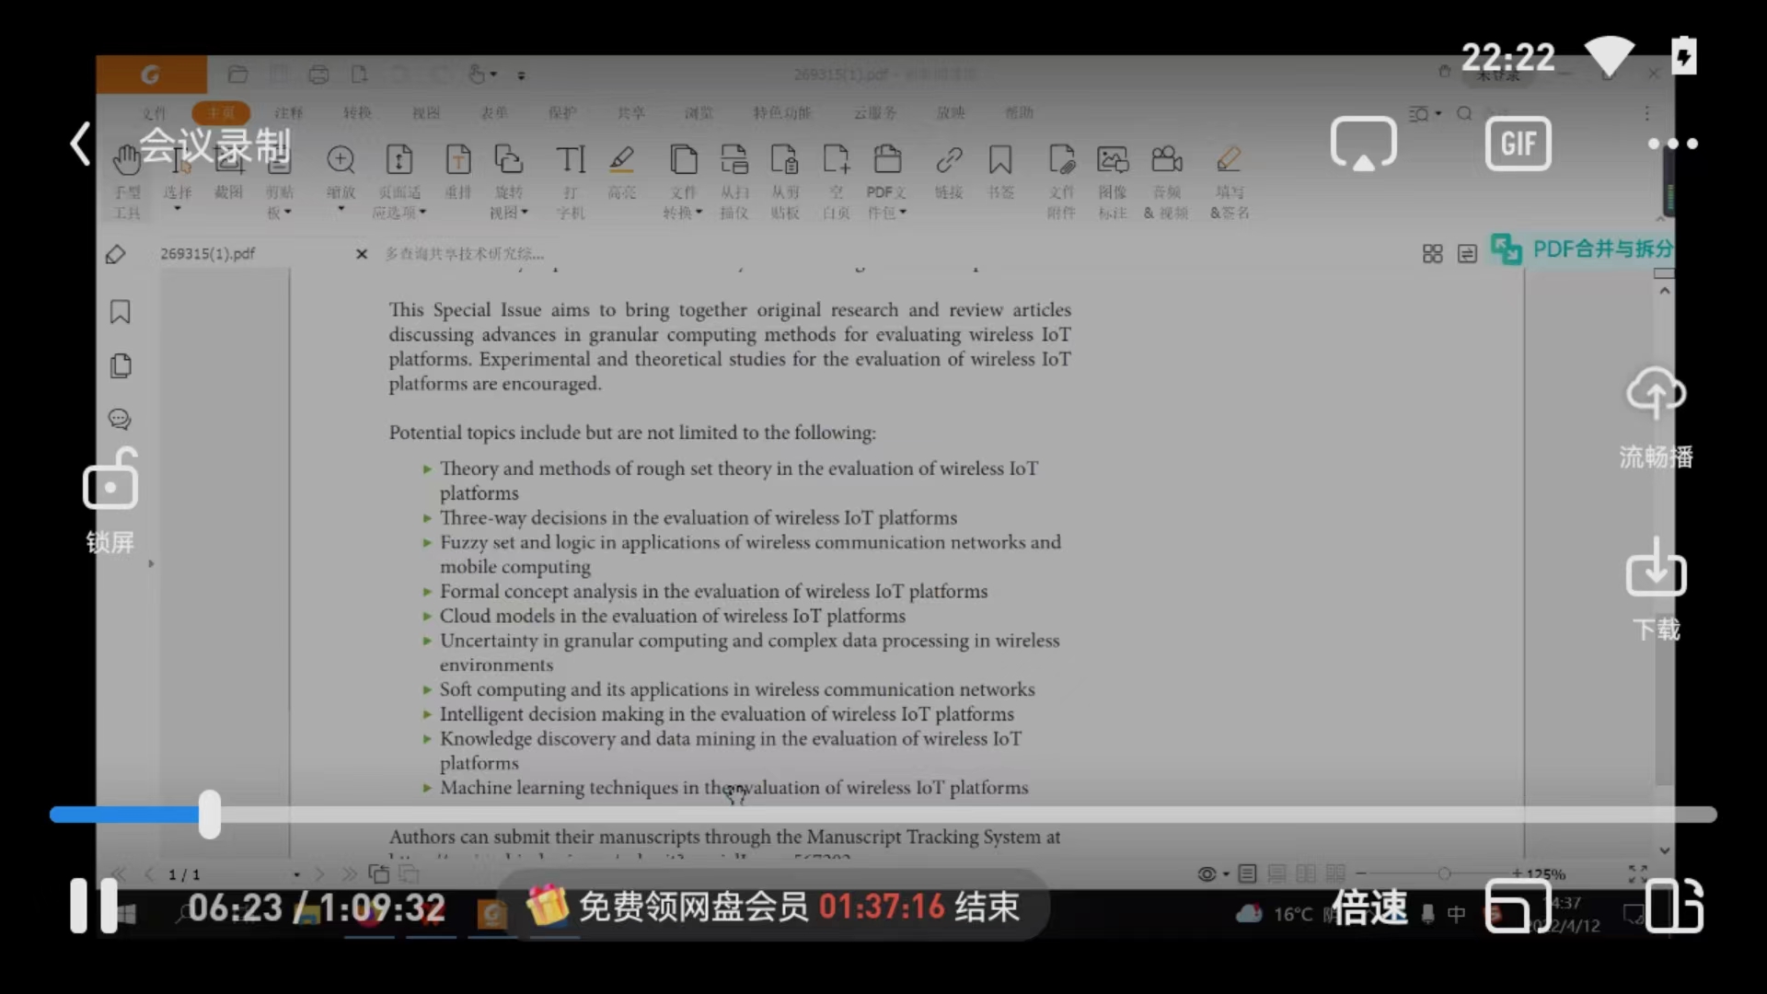Screen dimensions: 1767x994
Task: Go back using the left arrow
Action: (81, 144)
